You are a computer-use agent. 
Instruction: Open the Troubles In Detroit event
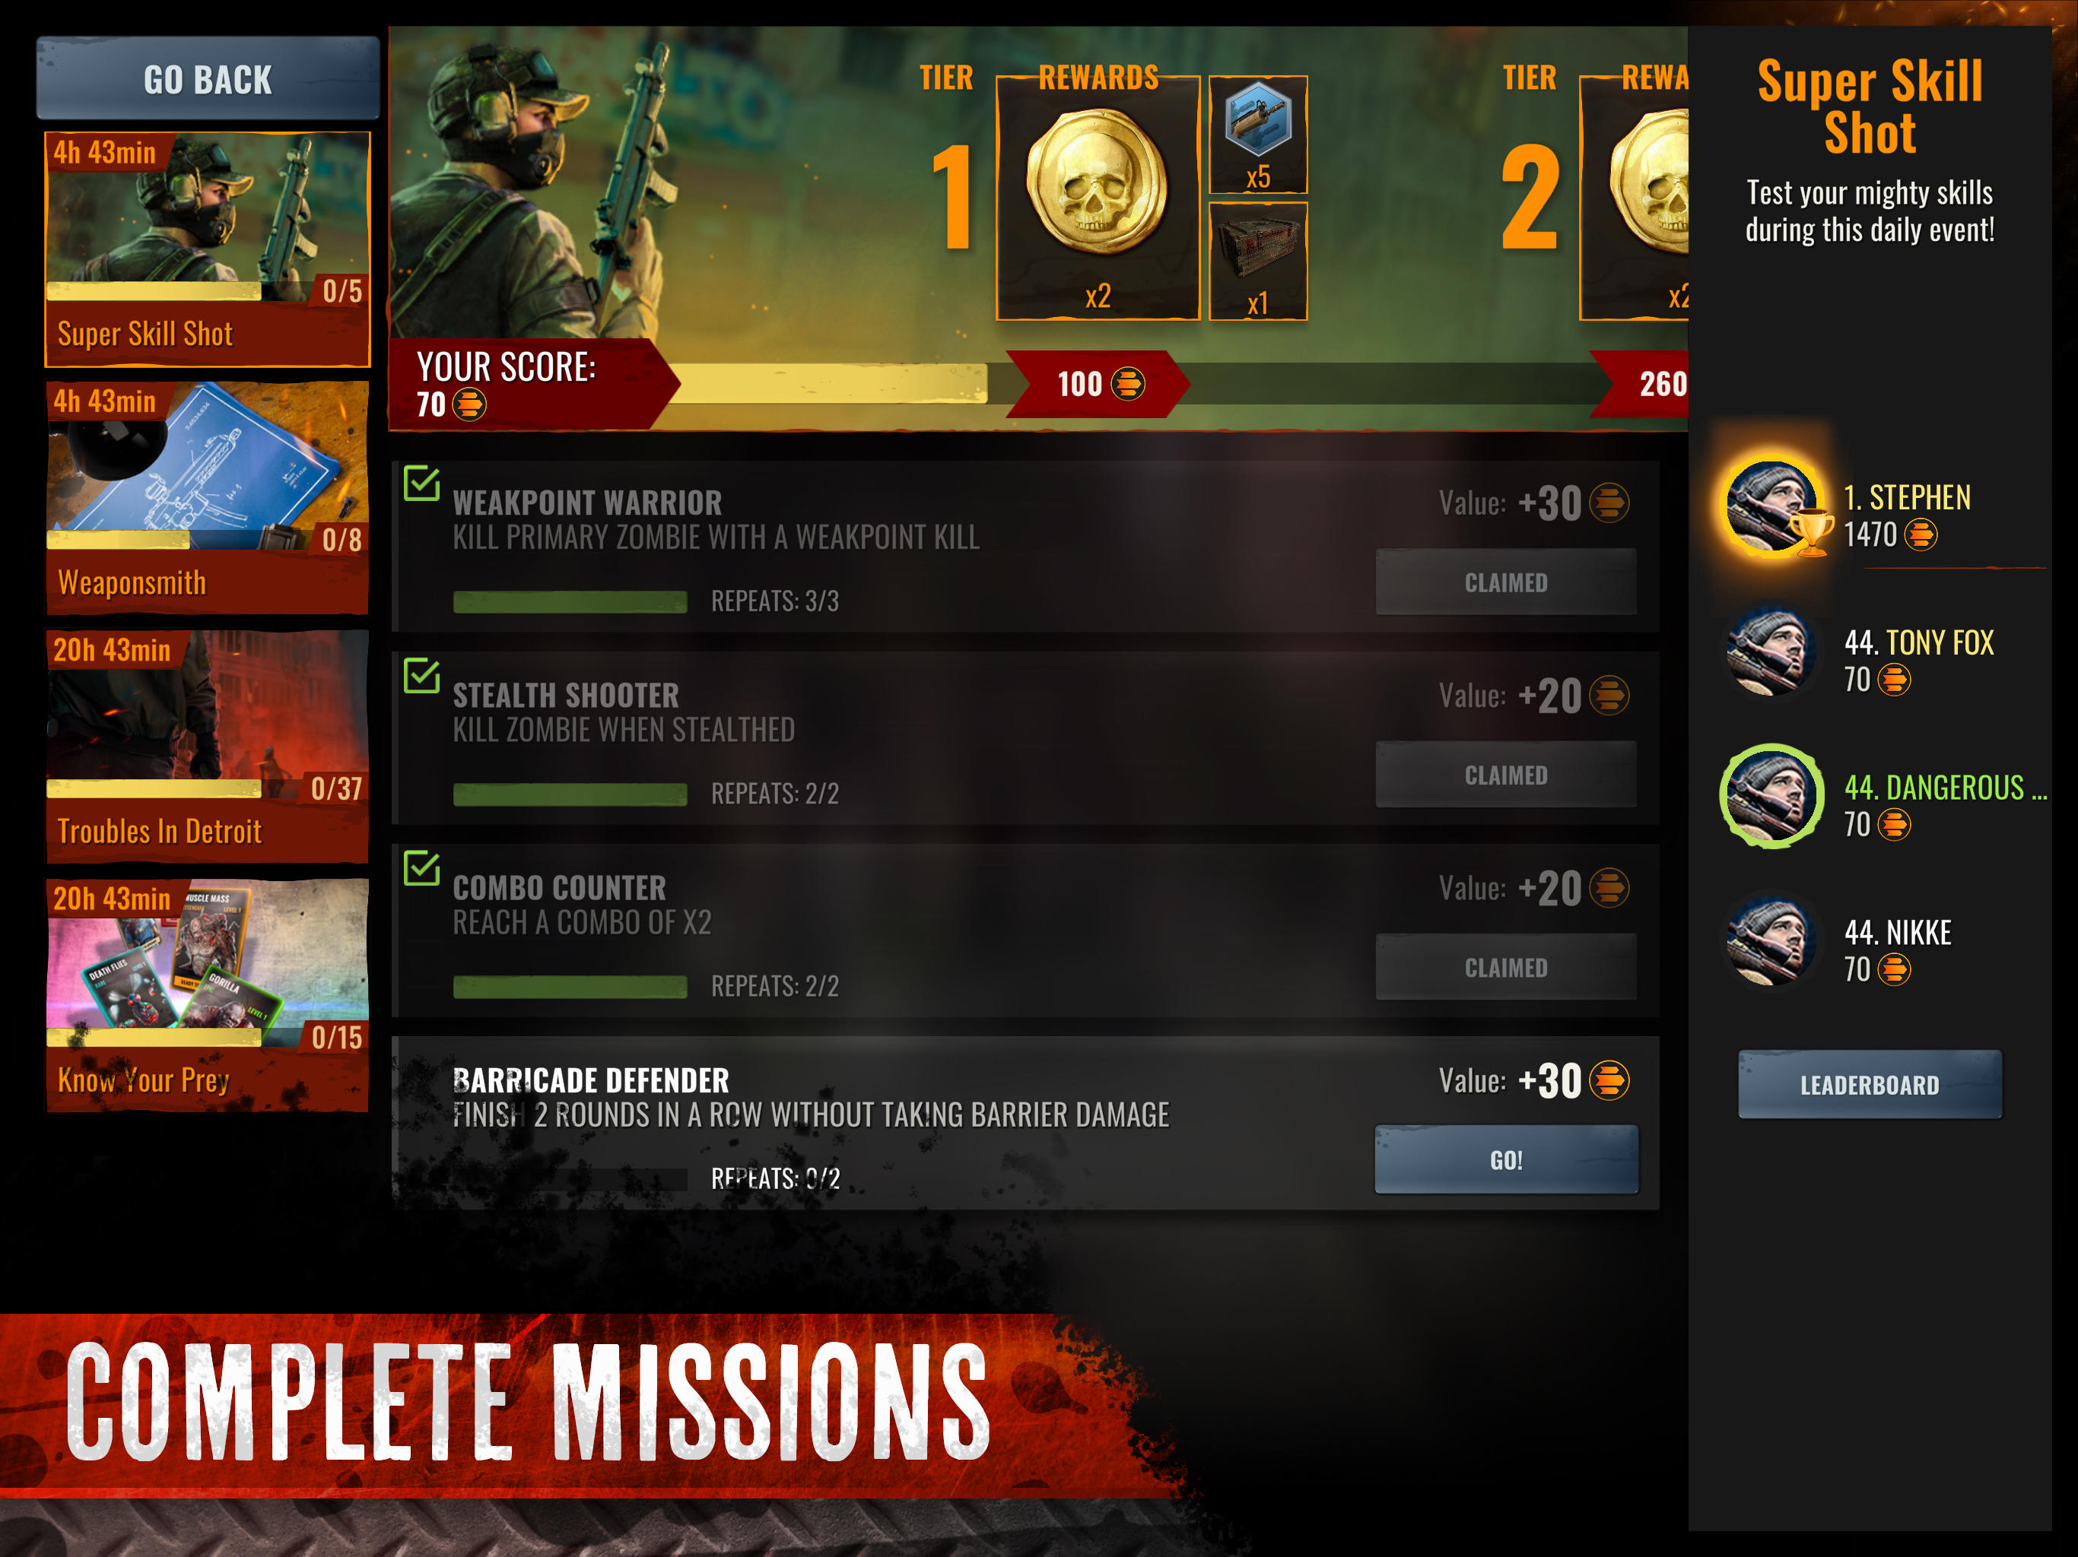(208, 747)
